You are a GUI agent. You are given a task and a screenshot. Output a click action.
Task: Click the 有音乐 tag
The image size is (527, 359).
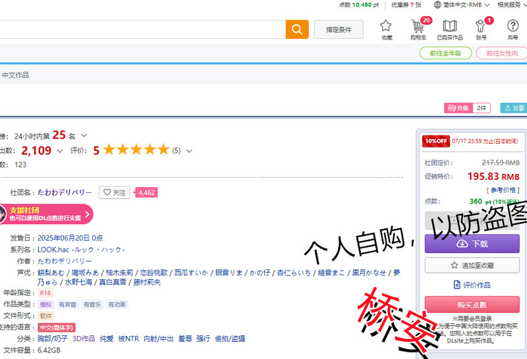coord(92,304)
